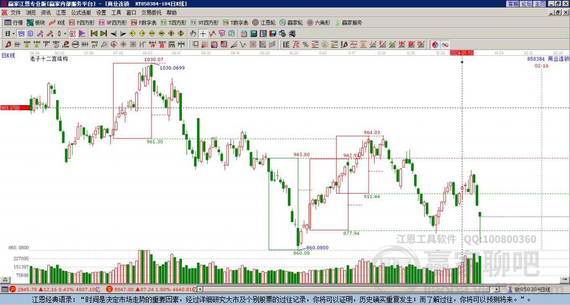Click the circle with horizontal line tool
570x305 pixels.
75,45
